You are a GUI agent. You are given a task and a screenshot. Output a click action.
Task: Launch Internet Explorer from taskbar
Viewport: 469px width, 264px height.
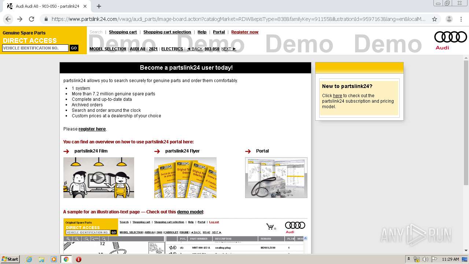click(x=29, y=259)
